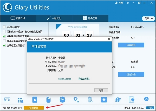
Task: Switch to the 概要介绍 tab
Action: (18, 18)
